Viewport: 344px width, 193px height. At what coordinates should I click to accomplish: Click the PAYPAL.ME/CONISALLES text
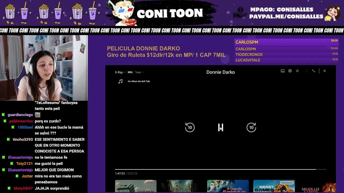coord(286,17)
